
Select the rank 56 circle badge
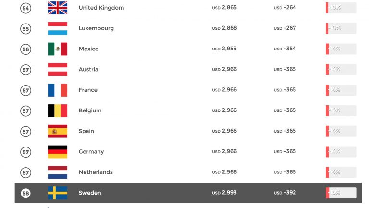pos(26,49)
